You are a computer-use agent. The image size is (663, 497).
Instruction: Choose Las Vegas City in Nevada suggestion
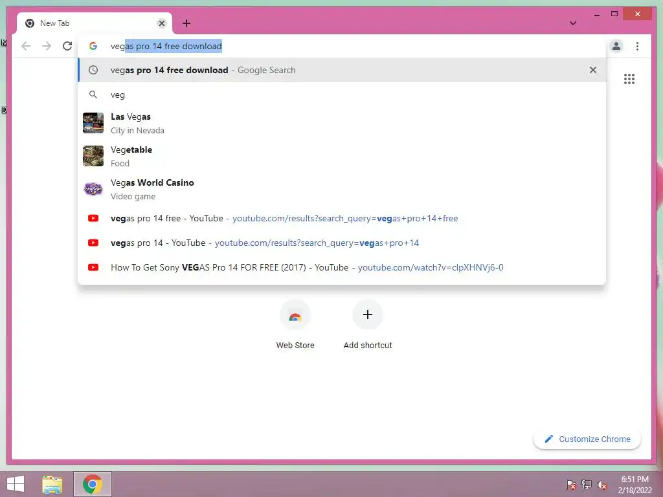[x=342, y=123]
